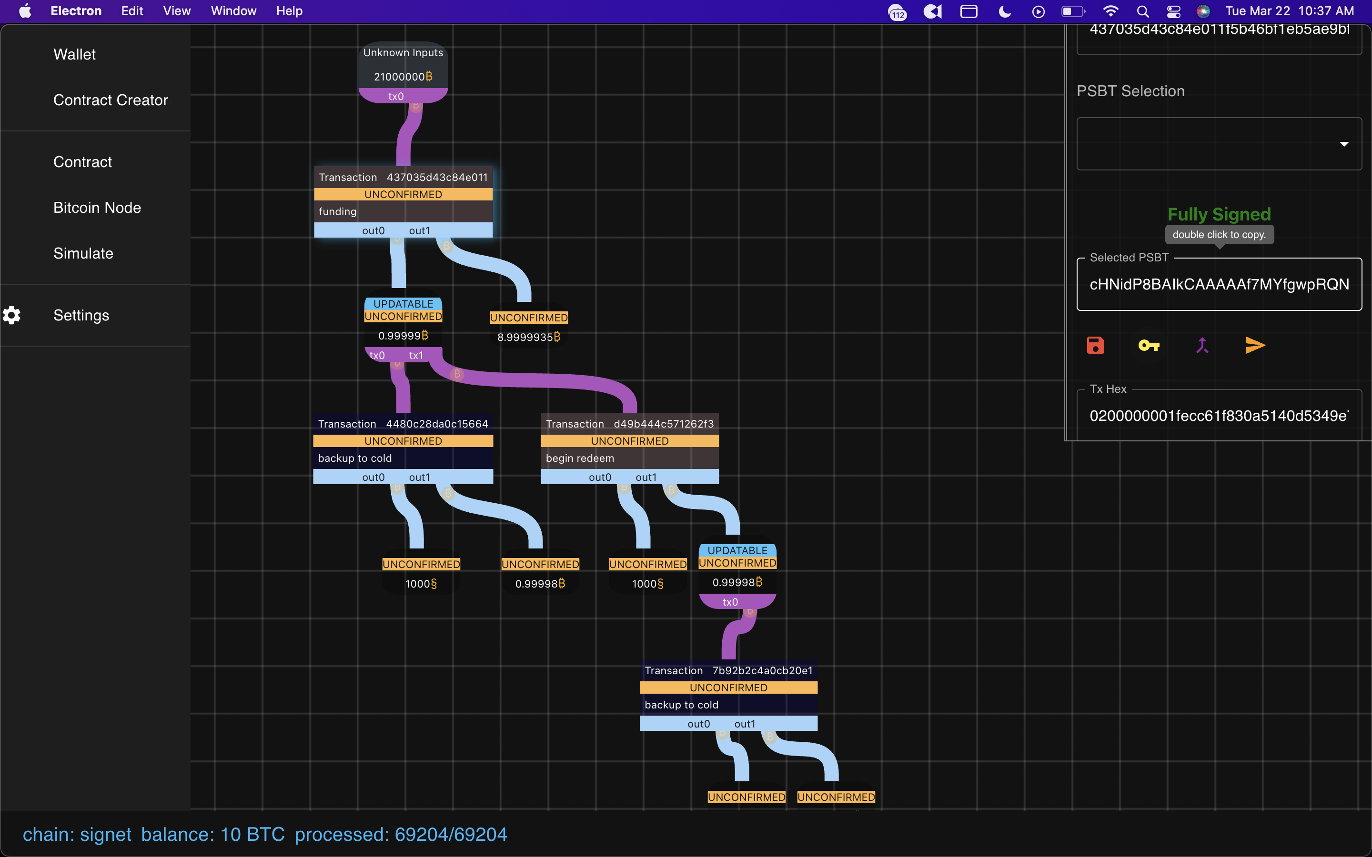Screen dimensions: 1372x857
Task: Click the balance: 10 BTC status text
Action: point(212,834)
